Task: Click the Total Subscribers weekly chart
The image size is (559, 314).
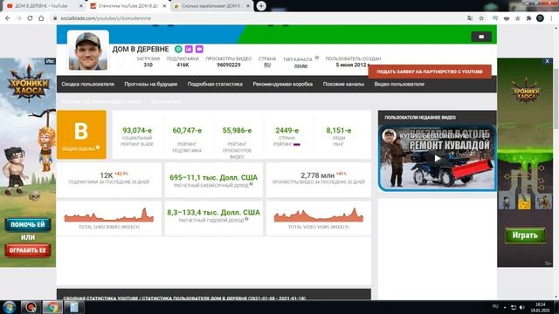Action: (x=108, y=215)
